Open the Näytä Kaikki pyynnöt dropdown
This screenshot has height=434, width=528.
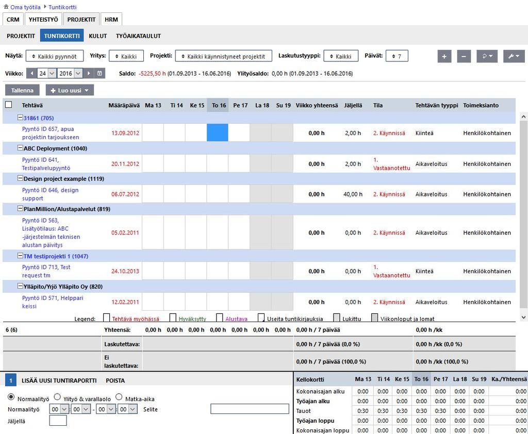(55, 56)
